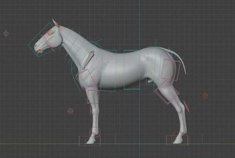The height and width of the screenshot is (158, 235).
Task: Select the red target circle behind the hind legs
Action: (x=205, y=95)
